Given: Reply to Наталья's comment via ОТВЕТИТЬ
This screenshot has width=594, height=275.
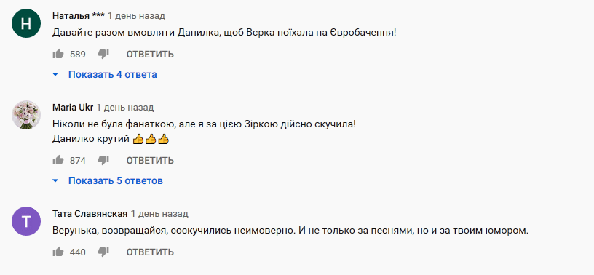Looking at the screenshot, I should [150, 55].
